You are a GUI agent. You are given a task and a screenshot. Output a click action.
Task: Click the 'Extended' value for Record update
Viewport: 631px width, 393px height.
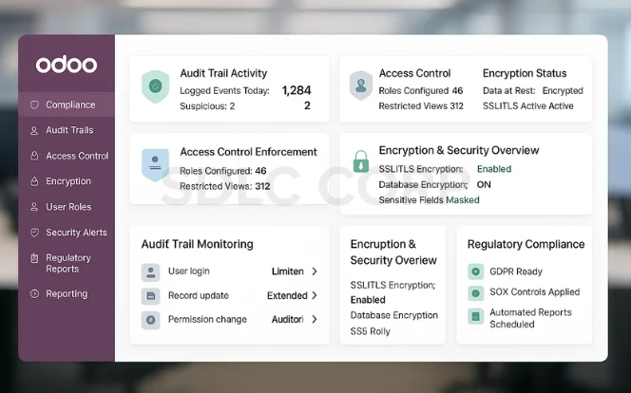point(287,296)
